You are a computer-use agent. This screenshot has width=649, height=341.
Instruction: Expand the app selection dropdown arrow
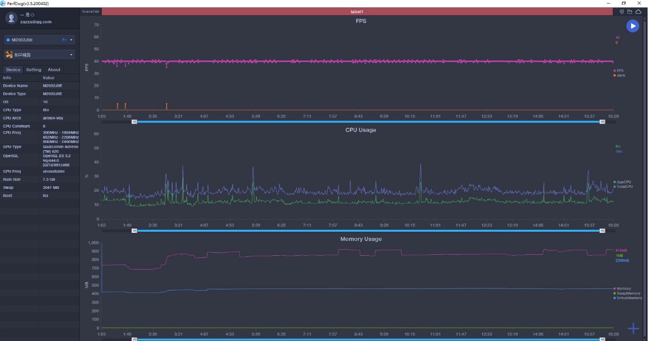[72, 55]
